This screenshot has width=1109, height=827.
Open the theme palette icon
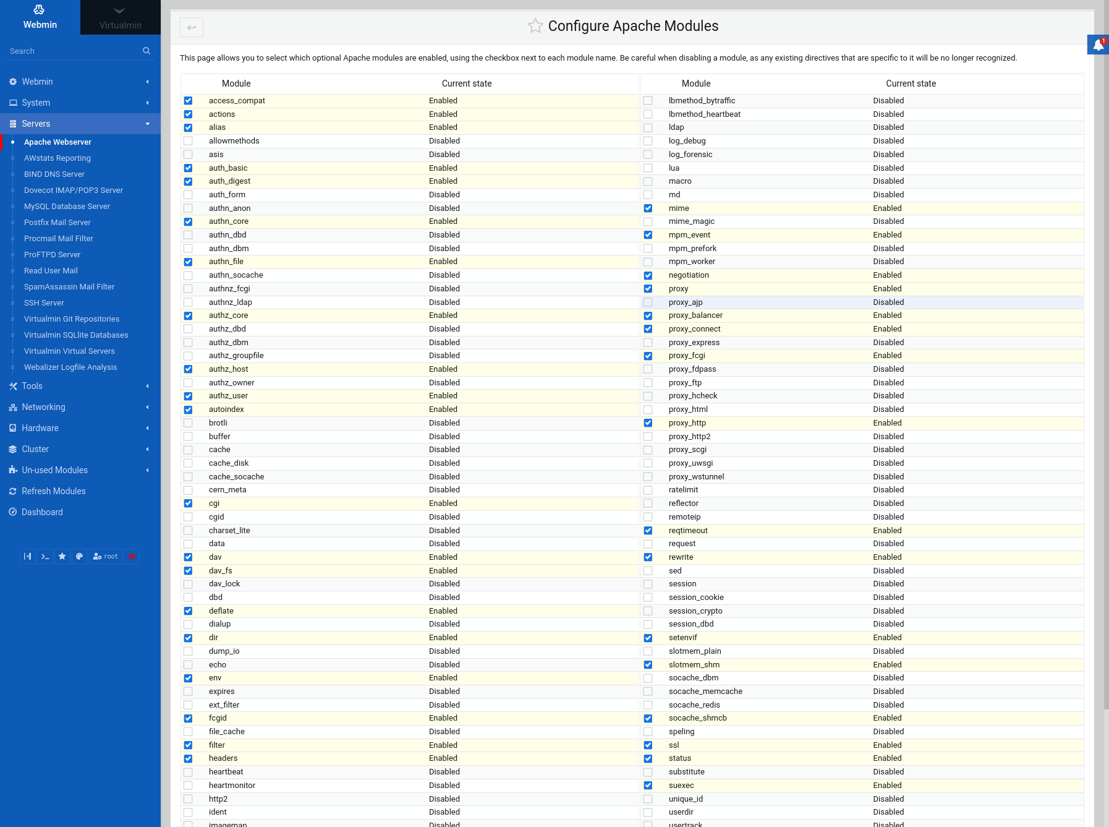pos(79,556)
